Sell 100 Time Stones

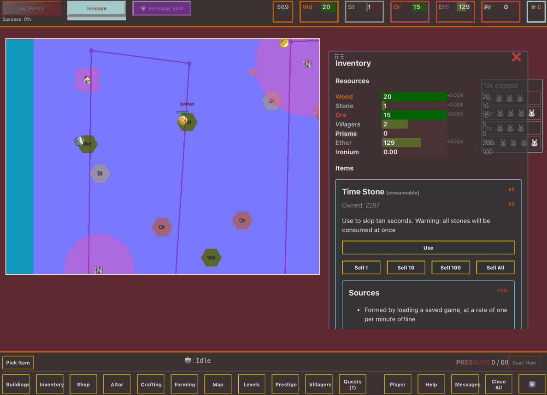[450, 268]
